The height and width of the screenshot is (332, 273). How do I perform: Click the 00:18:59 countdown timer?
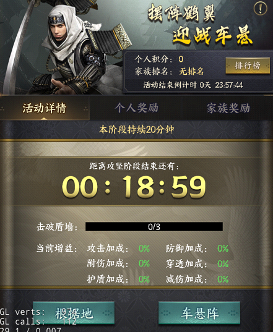click(134, 187)
